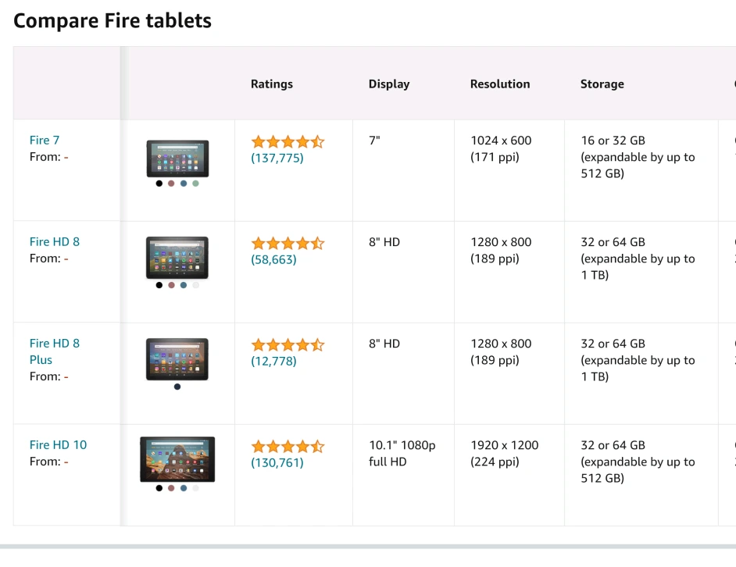The height and width of the screenshot is (567, 736).
Task: View the 137,775 ratings for Fire 7
Action: [277, 158]
